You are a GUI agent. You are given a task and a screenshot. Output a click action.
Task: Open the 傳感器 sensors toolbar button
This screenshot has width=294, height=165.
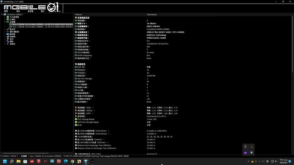tap(30, 9)
